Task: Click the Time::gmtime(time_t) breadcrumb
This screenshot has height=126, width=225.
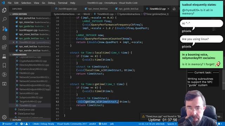Action: pyautogui.click(x=156, y=14)
